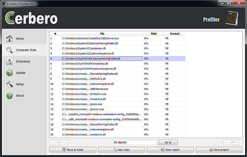Select row 12 tlntadmn.exe
Screen dimensions: 247x157
(x=117, y=94)
